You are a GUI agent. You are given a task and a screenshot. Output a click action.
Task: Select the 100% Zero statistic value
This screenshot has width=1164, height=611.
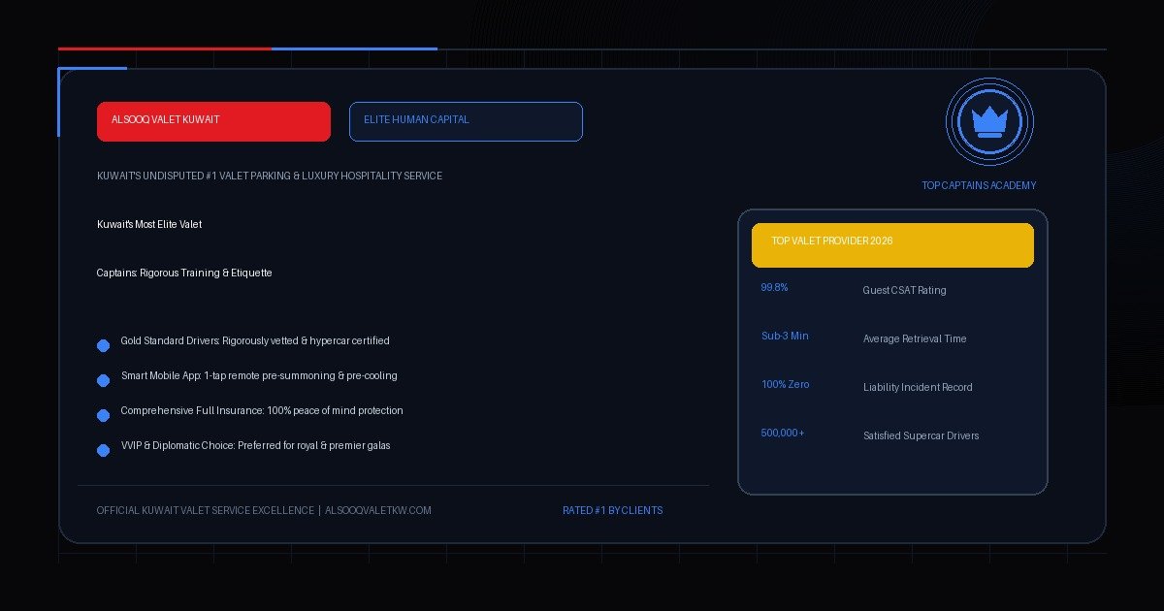coord(785,384)
